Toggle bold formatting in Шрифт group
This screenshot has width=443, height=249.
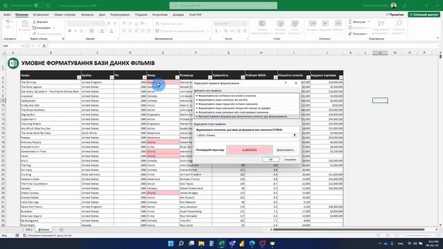[x=69, y=30]
